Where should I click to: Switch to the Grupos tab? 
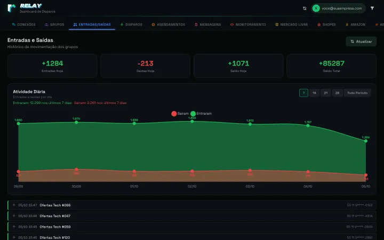[54, 25]
